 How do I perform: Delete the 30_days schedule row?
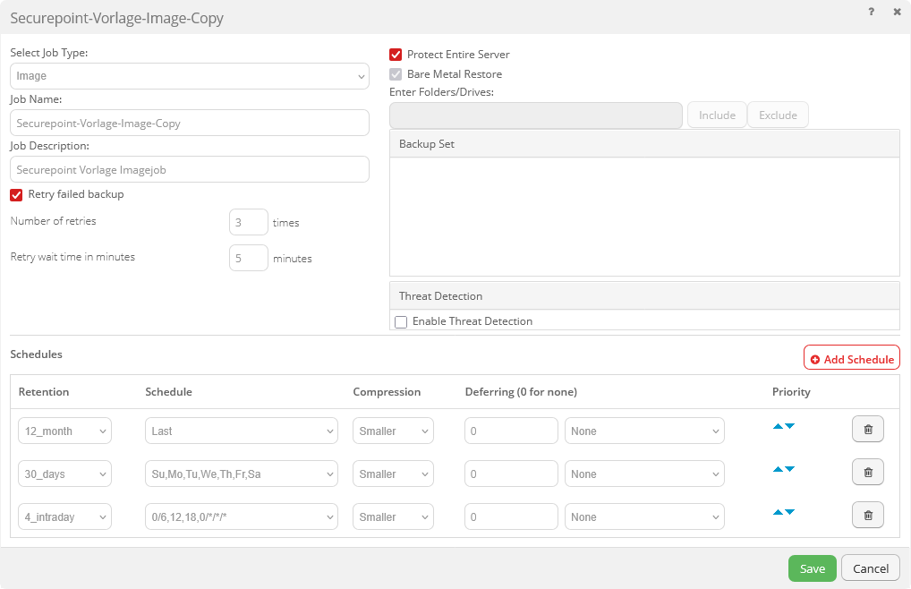point(867,473)
